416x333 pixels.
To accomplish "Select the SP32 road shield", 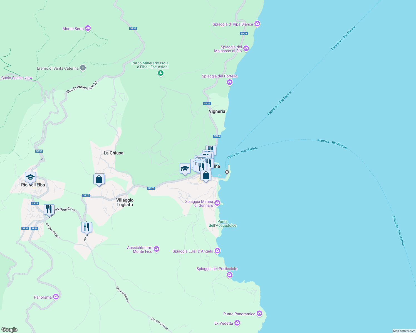I will coord(25,228).
